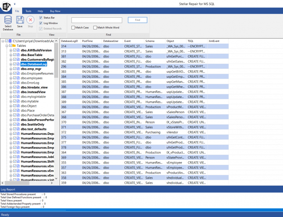283x217 pixels.
Task: Open the quick access toolbar dropdown arrow
Action: click(x=15, y=4)
